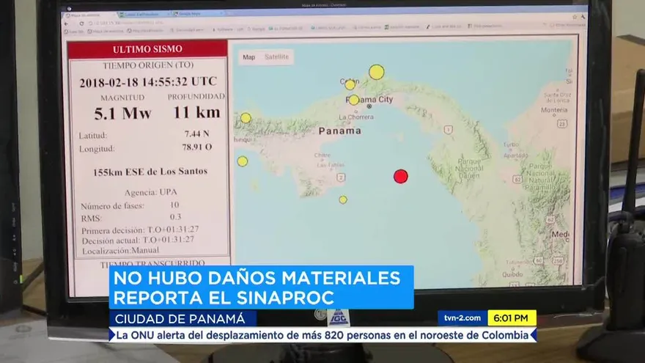This screenshot has width=645, height=363.
Task: Click the route 2 shield below Las Tablas
Action: [x=341, y=177]
